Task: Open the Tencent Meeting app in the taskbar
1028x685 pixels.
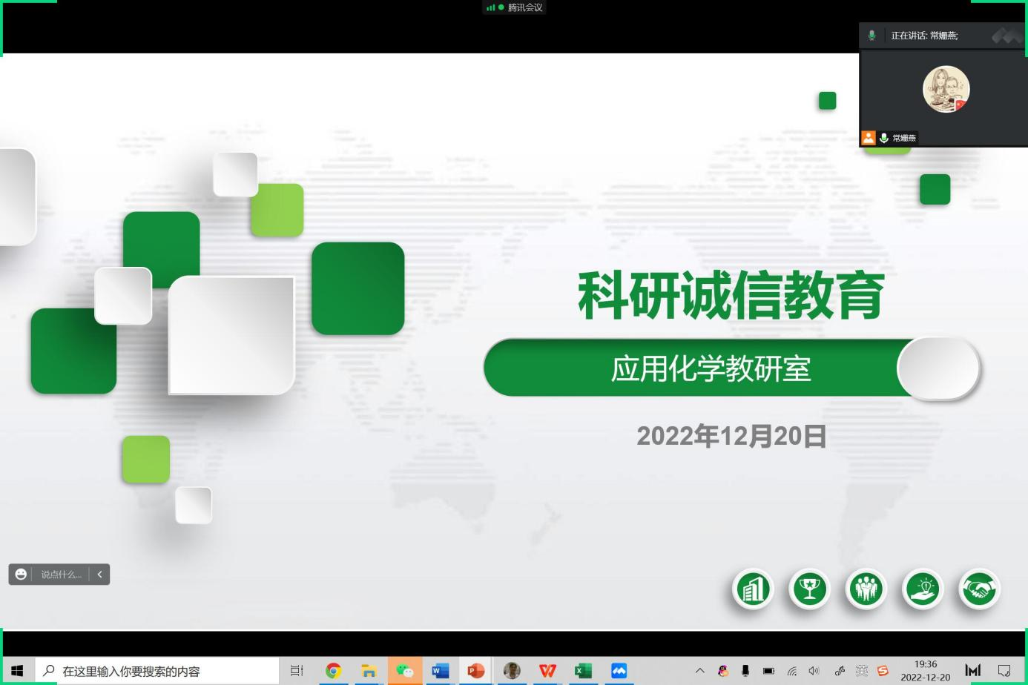Action: click(619, 671)
